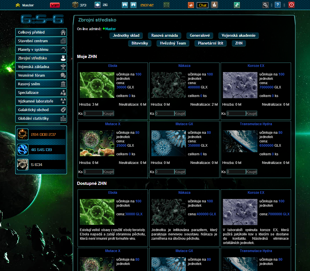Click the Master admin name link
The width and height of the screenshot is (310, 271).
pyautogui.click(x=111, y=29)
